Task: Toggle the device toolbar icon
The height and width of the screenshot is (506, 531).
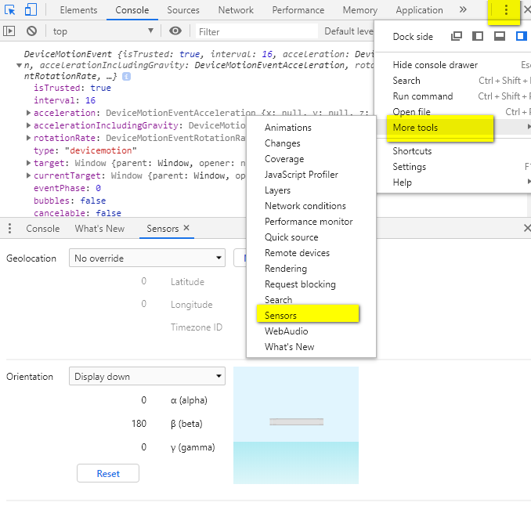Action: pos(31,9)
